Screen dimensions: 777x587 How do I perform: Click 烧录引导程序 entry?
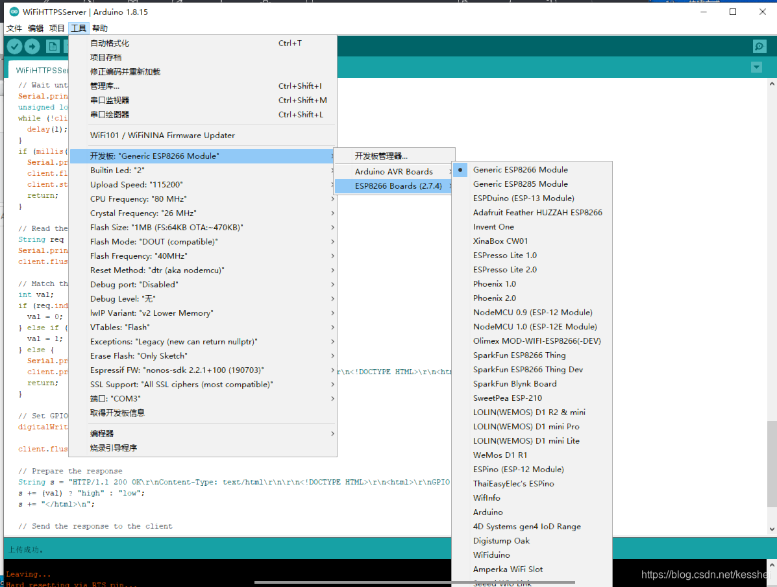coord(203,448)
